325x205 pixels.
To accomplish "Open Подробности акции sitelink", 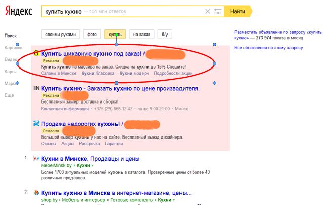I will tap(173, 73).
